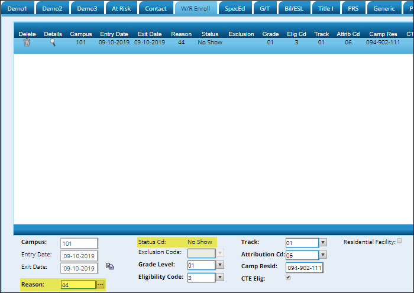Click the Exit Date input field
This screenshot has height=293, width=414.
coord(79,268)
